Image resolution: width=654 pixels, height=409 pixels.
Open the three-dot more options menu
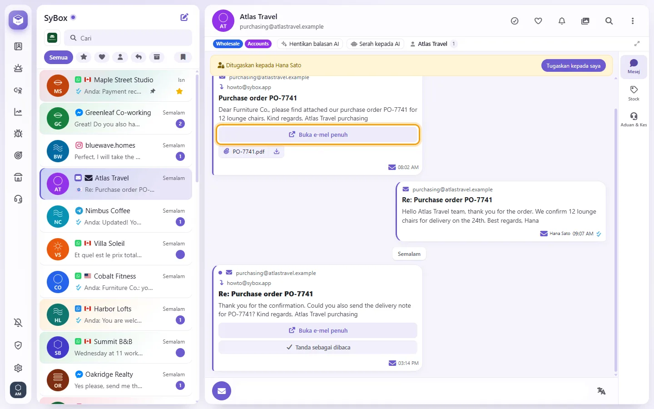coord(633,21)
